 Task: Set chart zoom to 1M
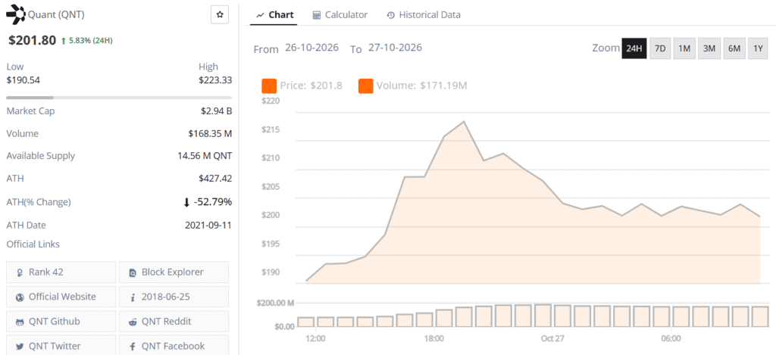(x=684, y=48)
